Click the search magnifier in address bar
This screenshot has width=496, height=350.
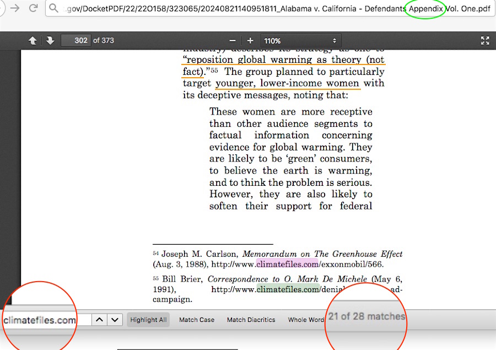[x=53, y=8]
